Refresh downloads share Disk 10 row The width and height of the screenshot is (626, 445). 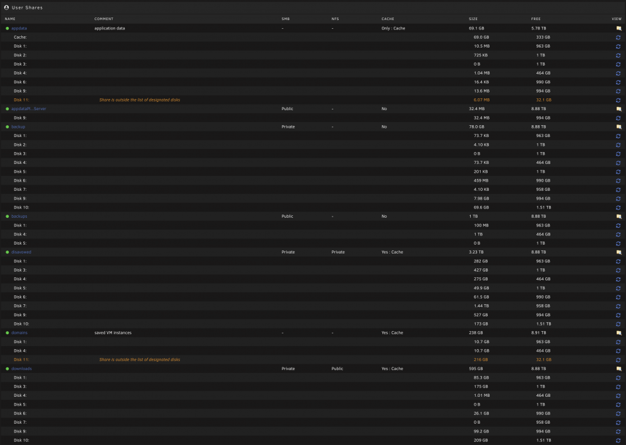(x=618, y=440)
